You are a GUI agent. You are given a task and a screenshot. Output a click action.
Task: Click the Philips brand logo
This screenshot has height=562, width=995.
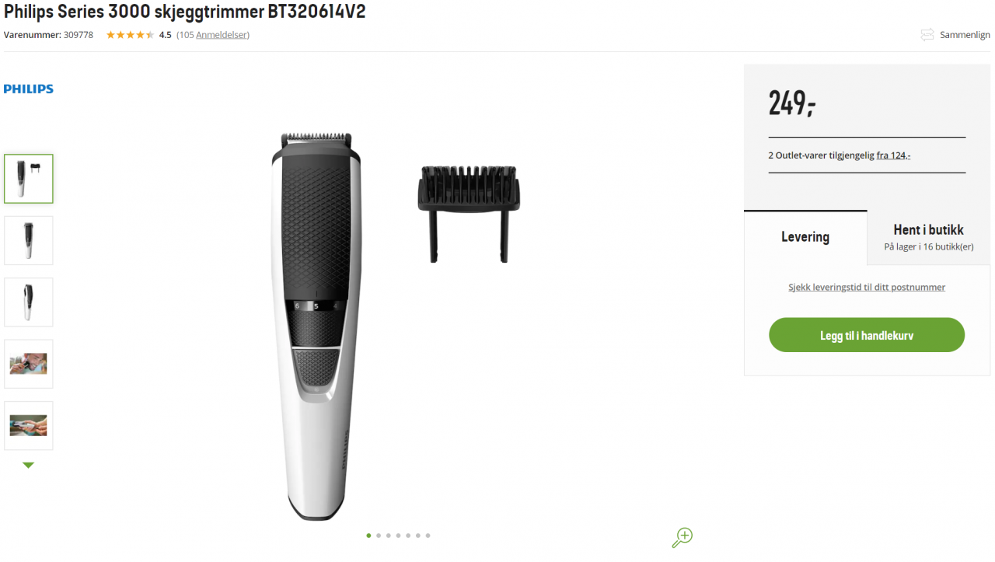tap(29, 89)
